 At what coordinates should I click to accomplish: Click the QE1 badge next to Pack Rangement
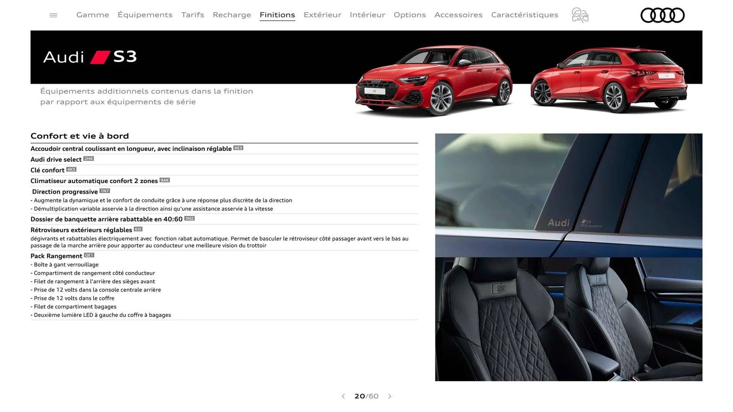[89, 255]
